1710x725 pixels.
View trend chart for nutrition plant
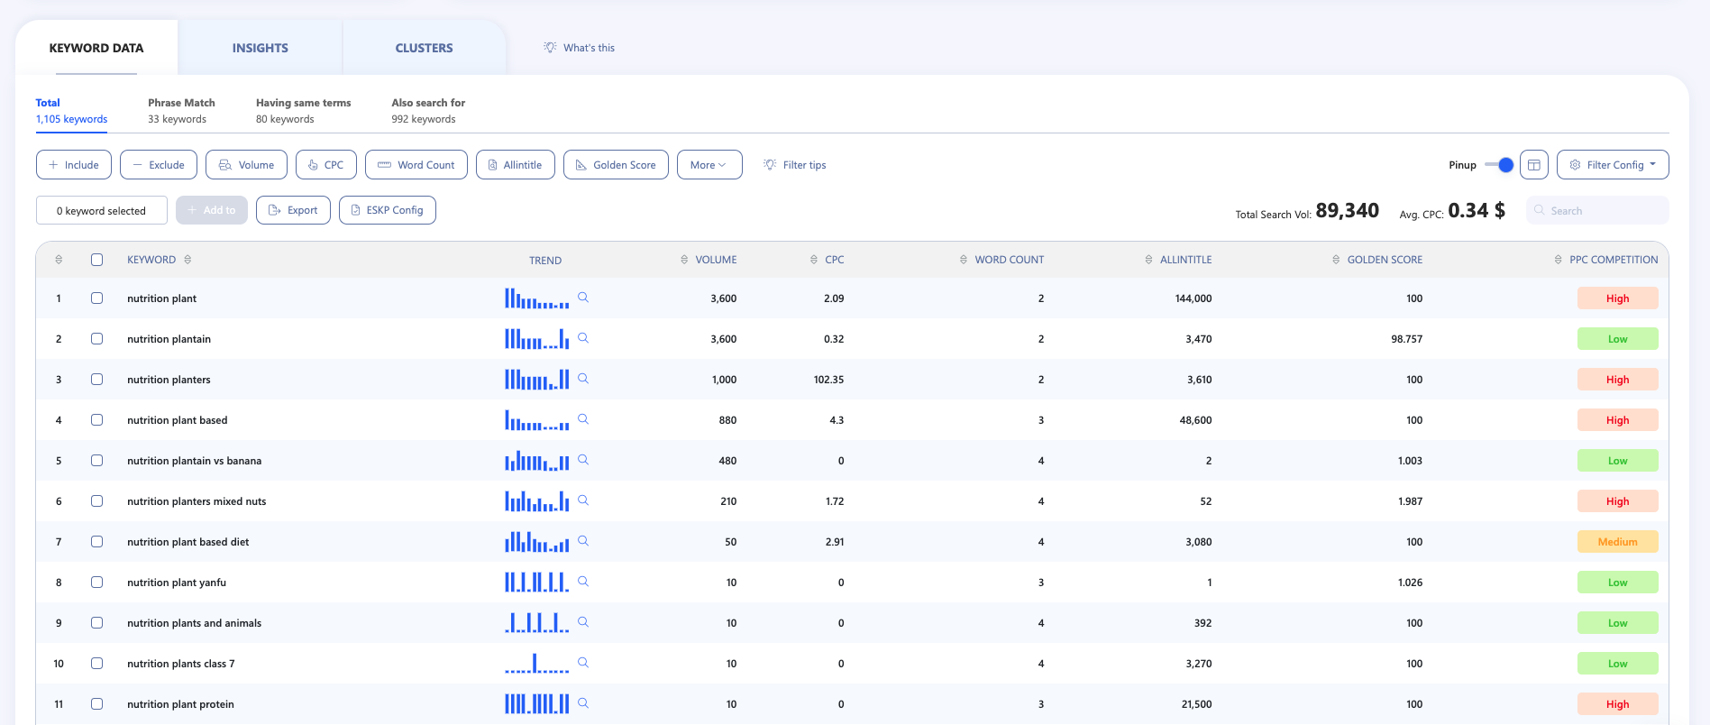536,298
